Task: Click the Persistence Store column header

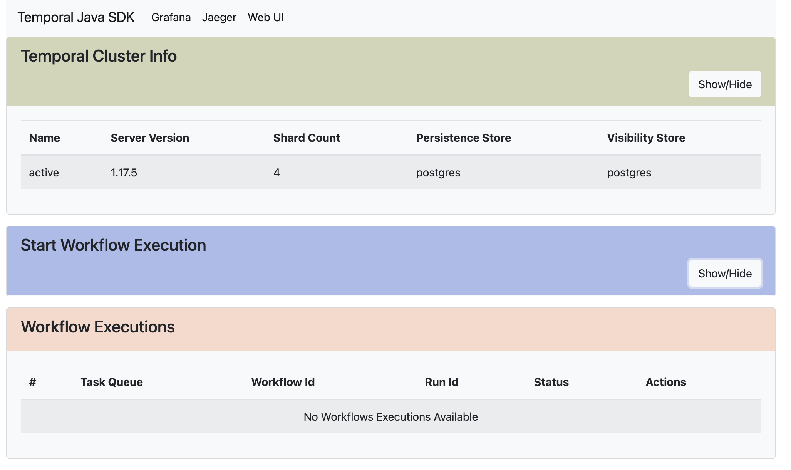Action: pyautogui.click(x=463, y=138)
